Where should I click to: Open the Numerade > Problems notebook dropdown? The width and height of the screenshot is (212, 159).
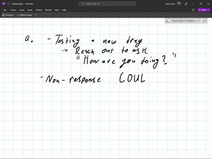tap(183, 21)
